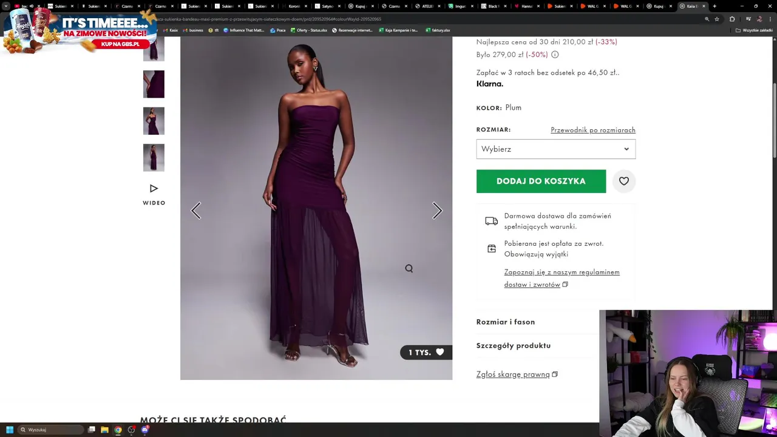Click the DODAJ DO KOSZYKA button
The image size is (777, 437).
tap(541, 181)
